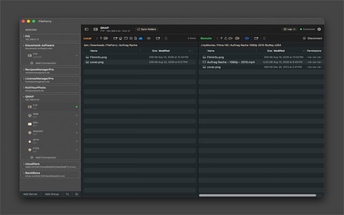
Task: Expand the BackBlaze server
Action: tap(24, 173)
